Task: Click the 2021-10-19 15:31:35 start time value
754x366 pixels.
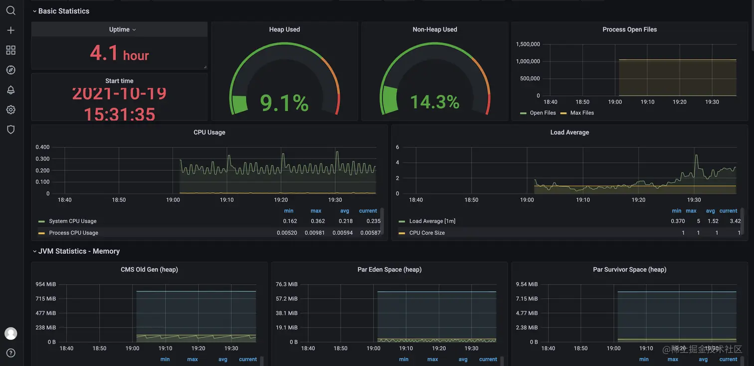Action: [x=119, y=104]
